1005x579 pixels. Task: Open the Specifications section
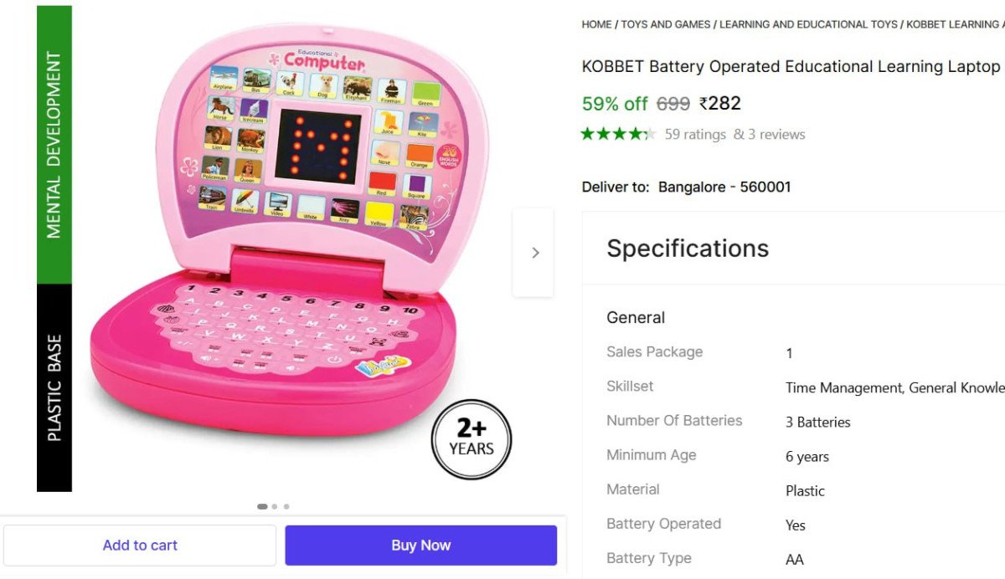coord(688,249)
